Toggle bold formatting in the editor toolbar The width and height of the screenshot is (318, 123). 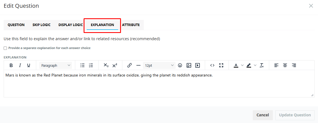point(11,65)
